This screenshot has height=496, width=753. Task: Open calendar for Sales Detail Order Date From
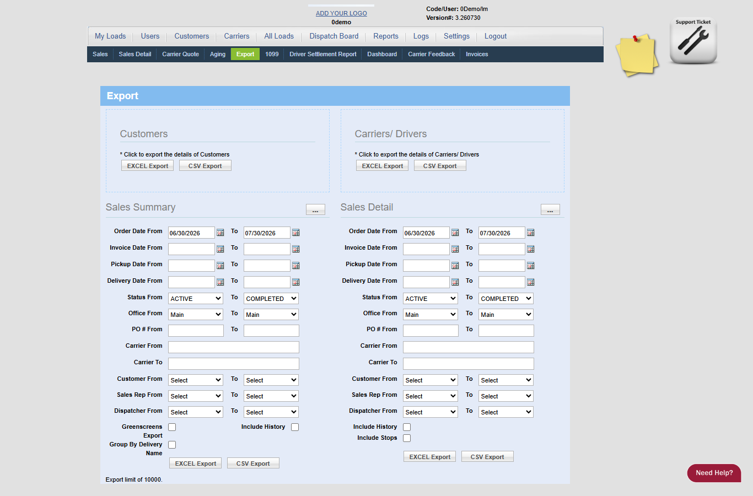pyautogui.click(x=455, y=233)
